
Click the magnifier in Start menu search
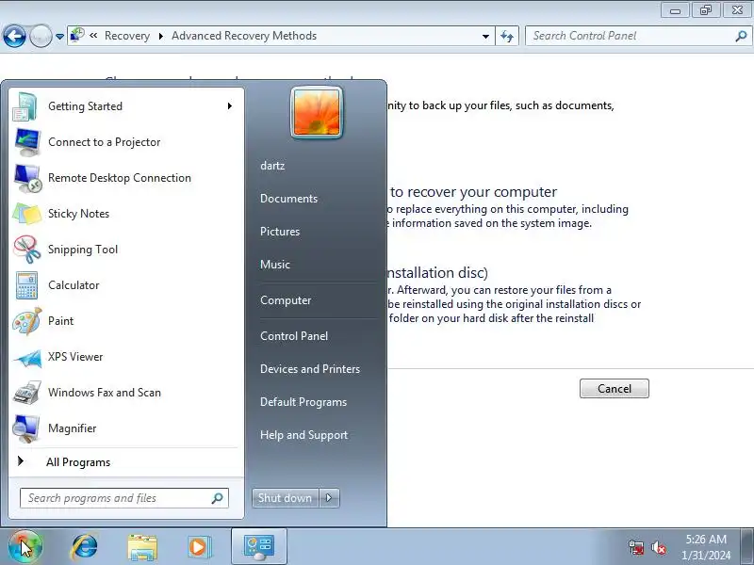pyautogui.click(x=218, y=498)
